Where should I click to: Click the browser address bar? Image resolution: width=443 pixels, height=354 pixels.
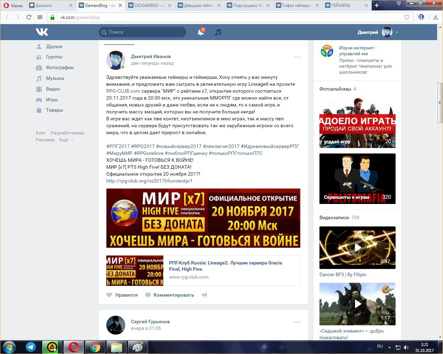[230, 17]
